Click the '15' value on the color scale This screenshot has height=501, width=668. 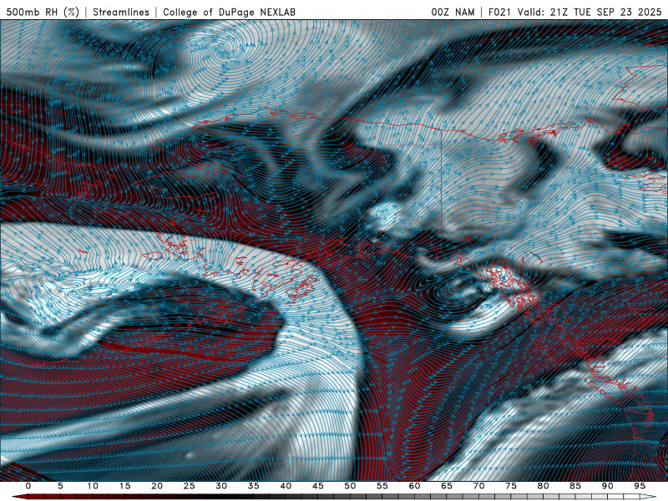(124, 486)
